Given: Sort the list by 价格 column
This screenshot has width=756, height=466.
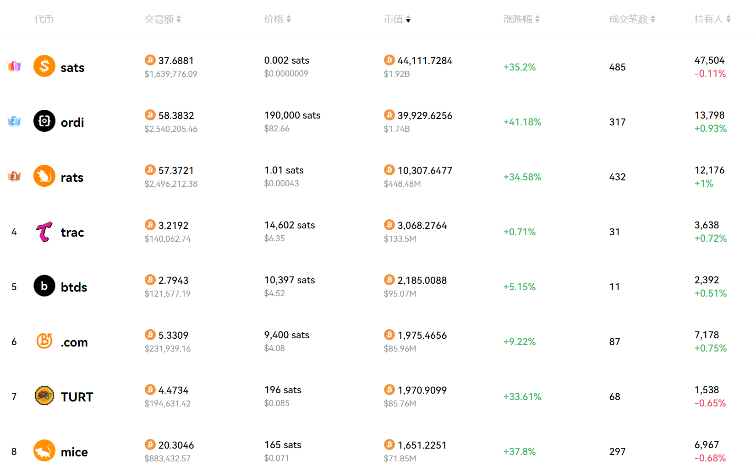Looking at the screenshot, I should (289, 19).
